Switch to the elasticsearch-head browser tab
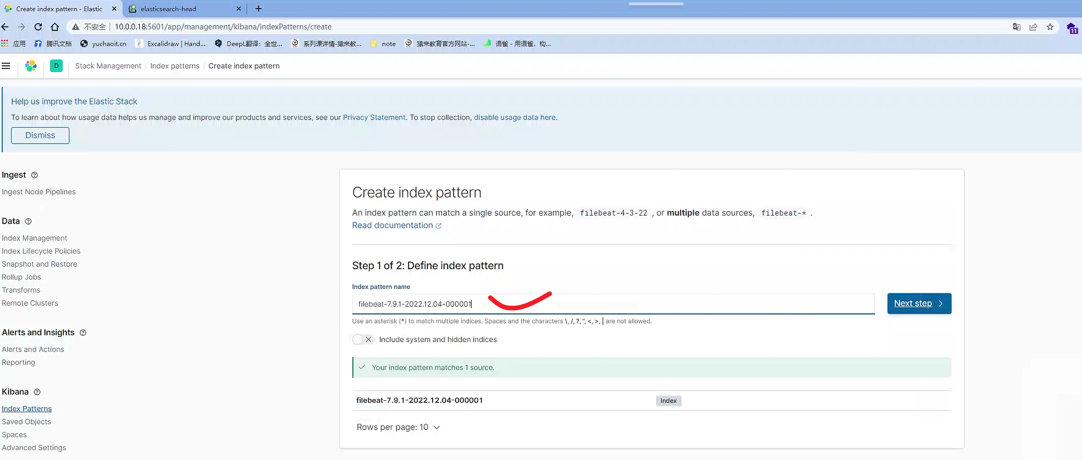 pyautogui.click(x=168, y=9)
